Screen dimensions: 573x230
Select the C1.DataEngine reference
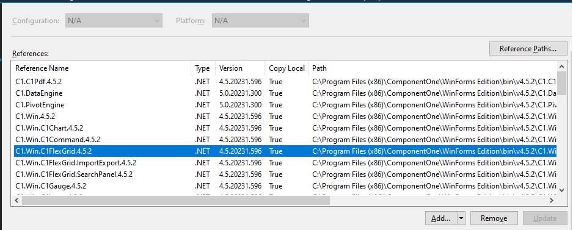pos(285,93)
